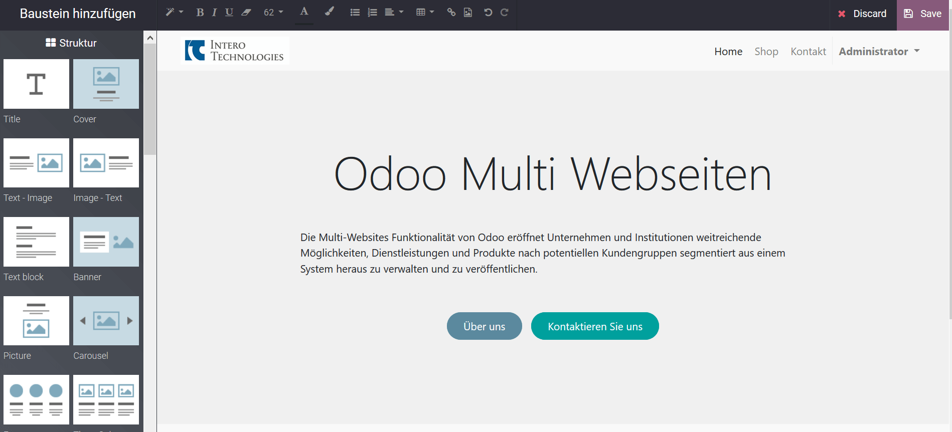
Task: Toggle underline formatting
Action: click(x=229, y=12)
